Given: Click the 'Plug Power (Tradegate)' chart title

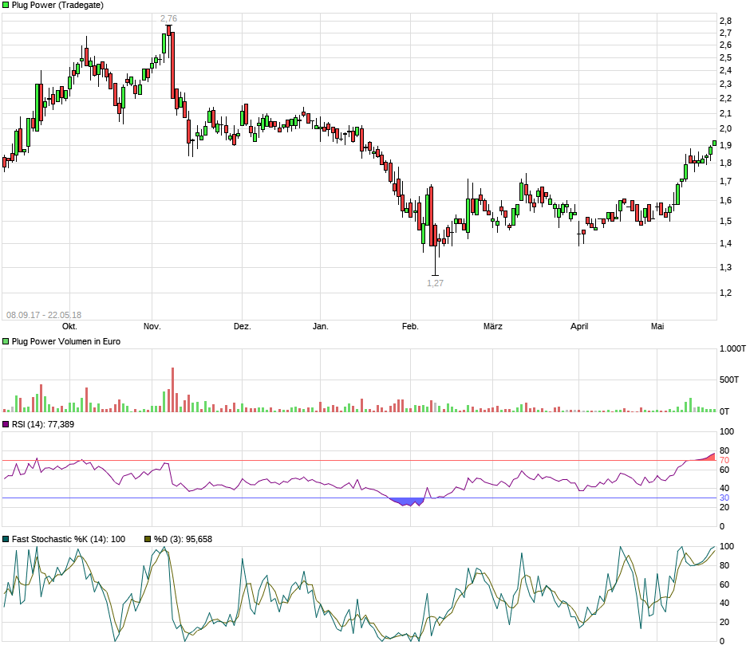Looking at the screenshot, I should (57, 6).
